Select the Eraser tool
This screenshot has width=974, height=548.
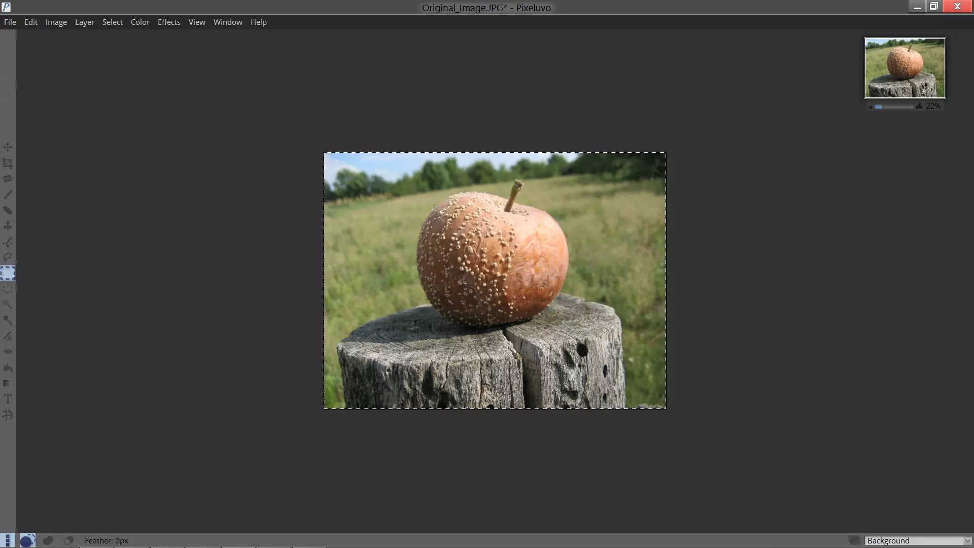(8, 210)
